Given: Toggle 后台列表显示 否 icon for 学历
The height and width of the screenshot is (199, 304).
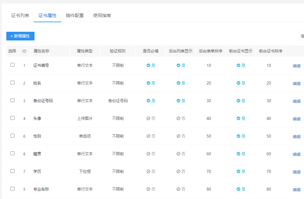Looking at the screenshot, I should coord(178,171).
